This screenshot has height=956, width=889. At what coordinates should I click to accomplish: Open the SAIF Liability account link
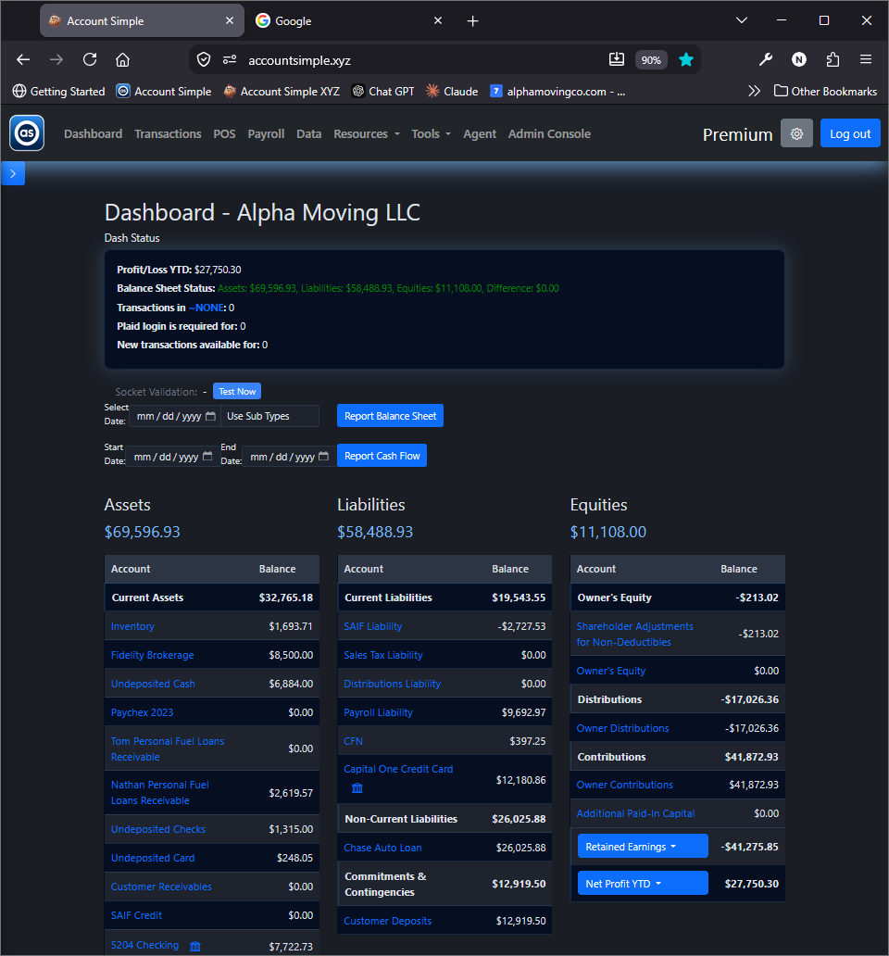click(373, 627)
